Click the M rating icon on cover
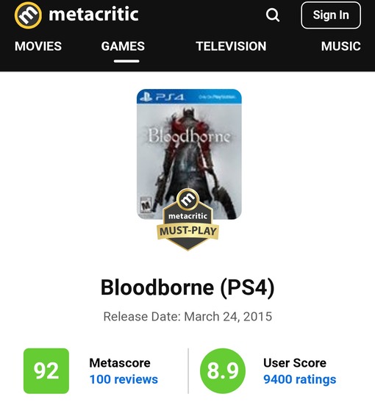 coord(146,205)
